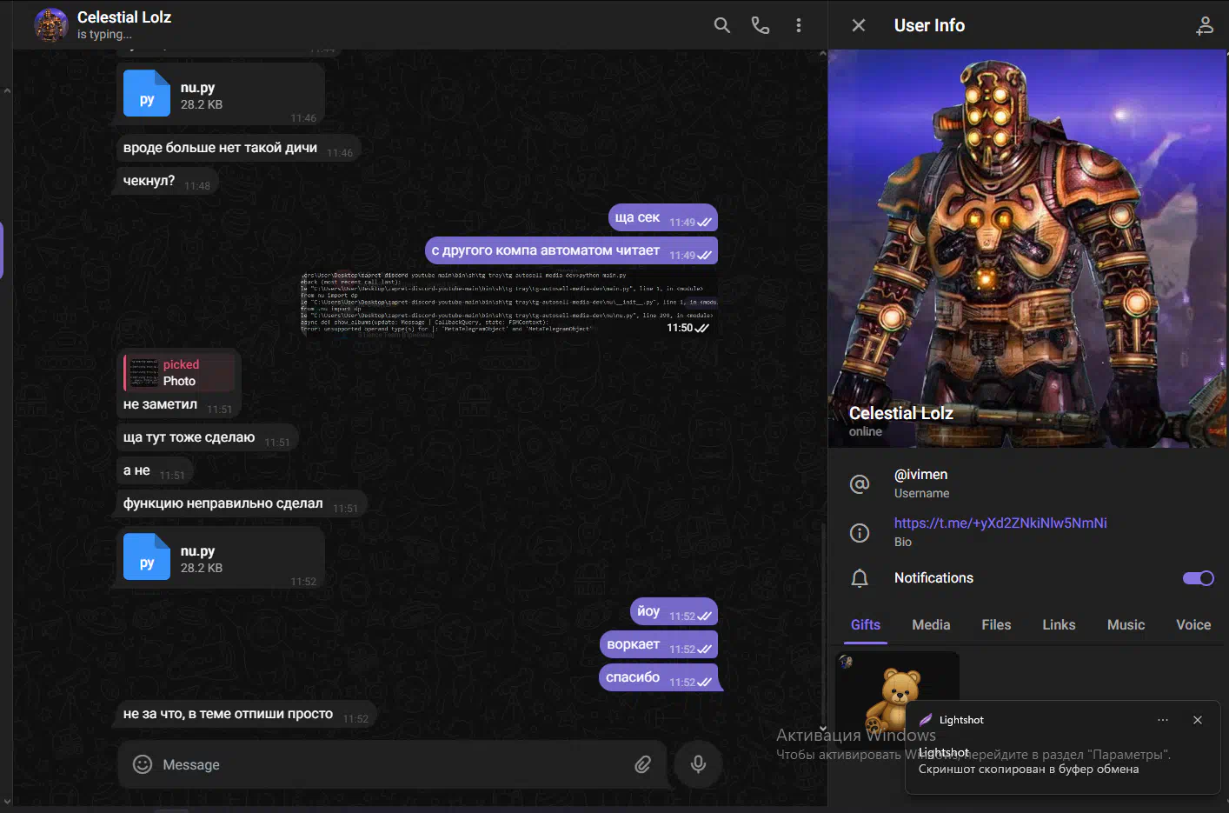Record a voice message with microphone button
Image resolution: width=1229 pixels, height=813 pixels.
pos(698,764)
